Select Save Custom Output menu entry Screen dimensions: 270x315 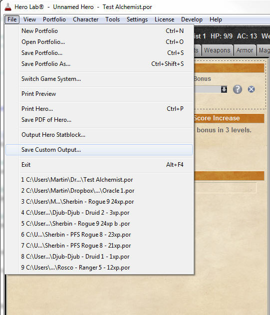pos(99,150)
